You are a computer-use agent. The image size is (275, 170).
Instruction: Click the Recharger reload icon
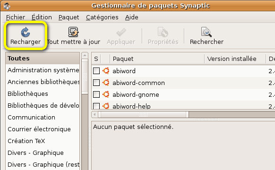point(26,32)
